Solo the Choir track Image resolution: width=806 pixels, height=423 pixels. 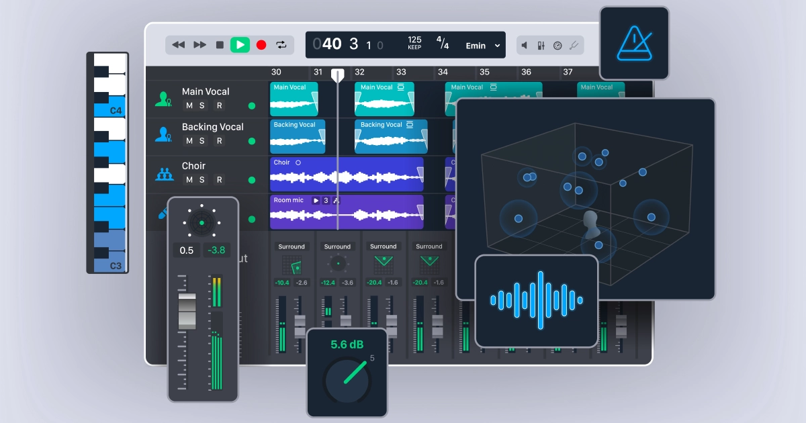tap(202, 179)
